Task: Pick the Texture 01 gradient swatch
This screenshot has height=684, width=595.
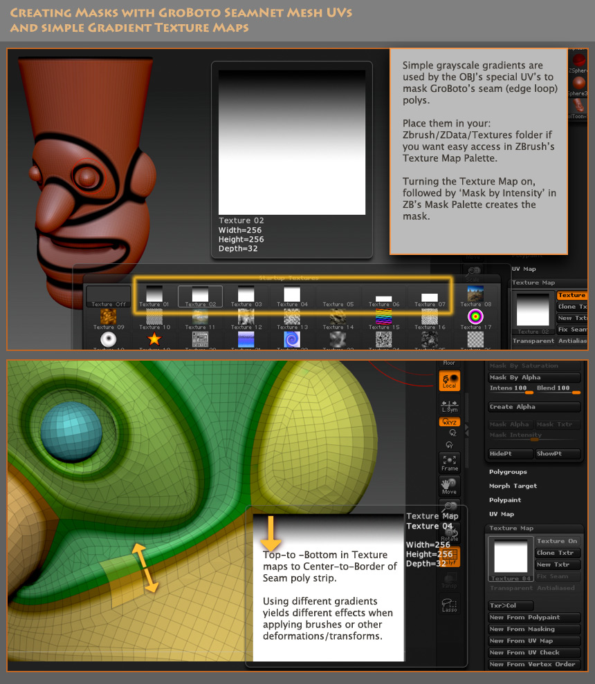Action: point(154,296)
